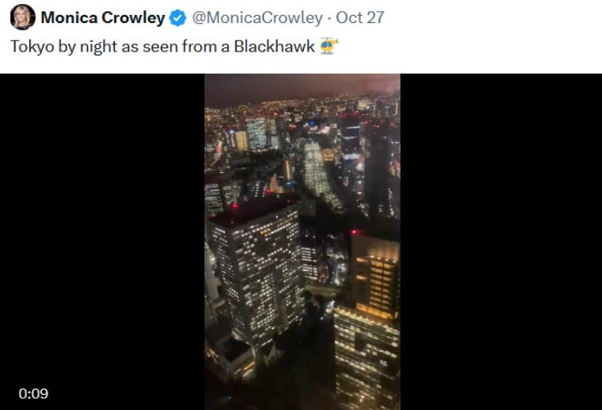Open the @MonicaCrowley handle link
The height and width of the screenshot is (410, 602).
point(257,17)
